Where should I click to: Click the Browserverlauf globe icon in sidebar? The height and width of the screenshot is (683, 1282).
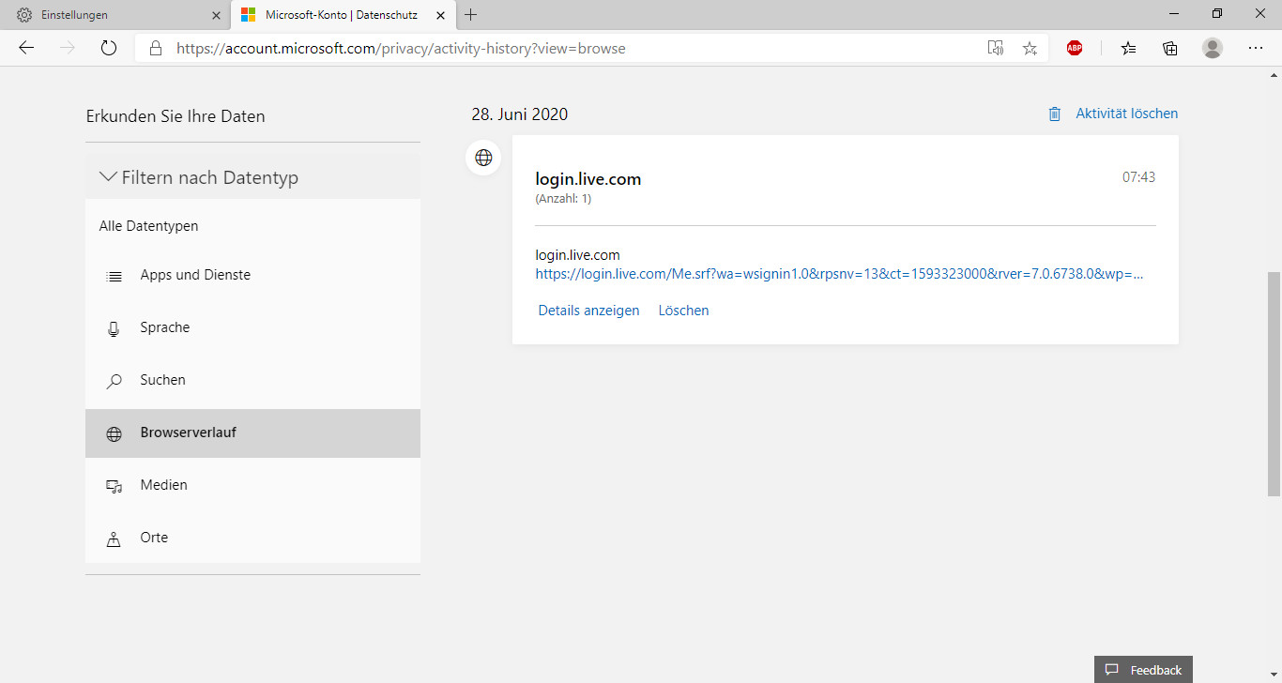click(114, 434)
